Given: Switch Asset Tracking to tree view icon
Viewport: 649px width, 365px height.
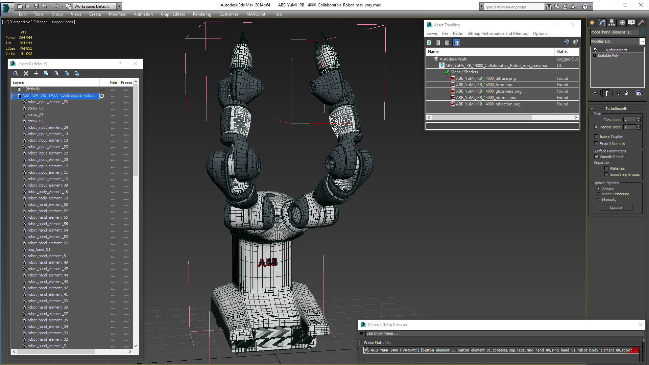Looking at the screenshot, I should pyautogui.click(x=447, y=43).
